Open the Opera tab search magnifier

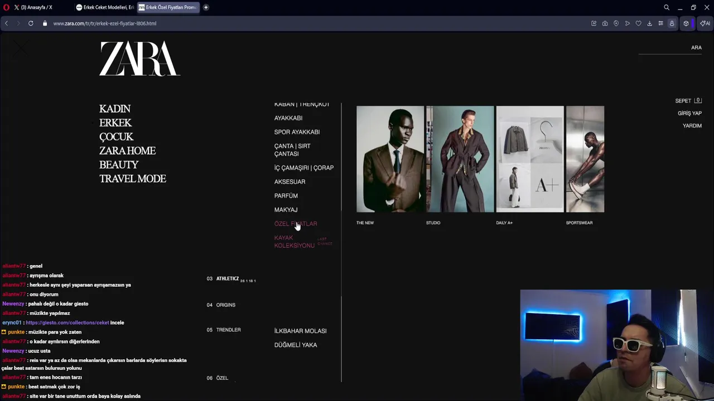(667, 7)
